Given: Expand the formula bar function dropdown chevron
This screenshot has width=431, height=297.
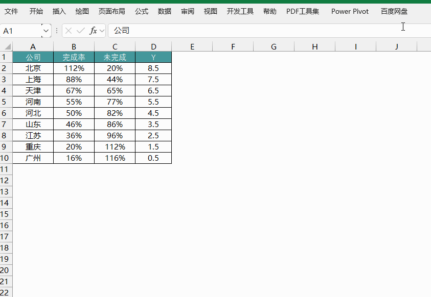Looking at the screenshot, I should point(102,31).
